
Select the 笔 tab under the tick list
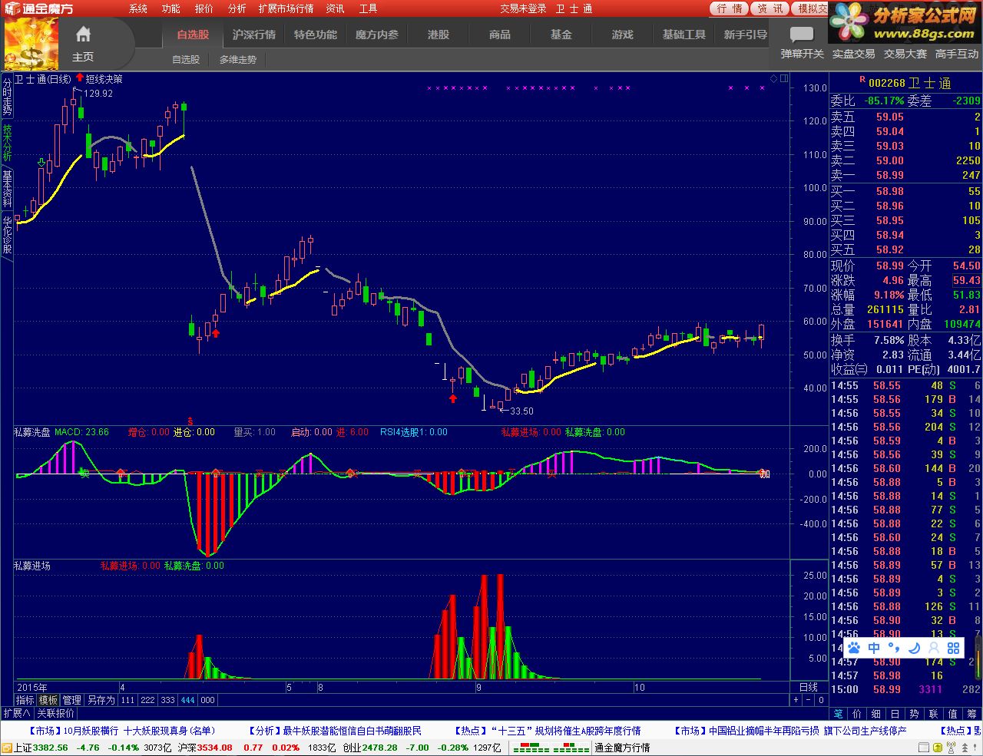tap(838, 714)
